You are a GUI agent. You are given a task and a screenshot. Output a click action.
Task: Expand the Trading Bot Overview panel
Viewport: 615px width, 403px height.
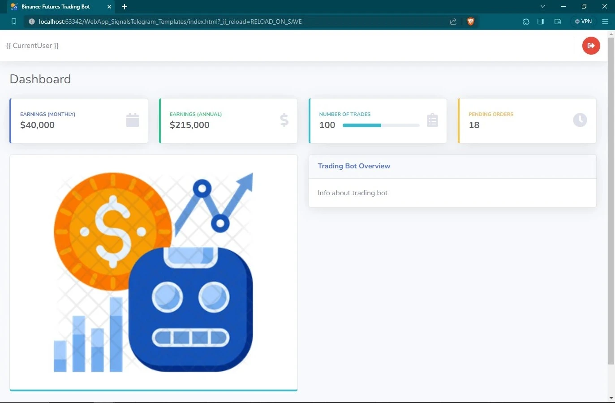354,166
